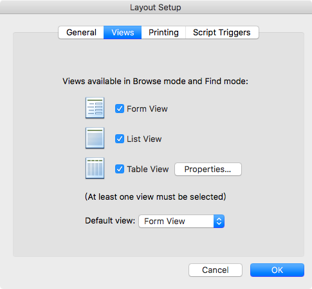The image size is (312, 289).
Task: Open the Default view dropdown menu
Action: pos(181,221)
